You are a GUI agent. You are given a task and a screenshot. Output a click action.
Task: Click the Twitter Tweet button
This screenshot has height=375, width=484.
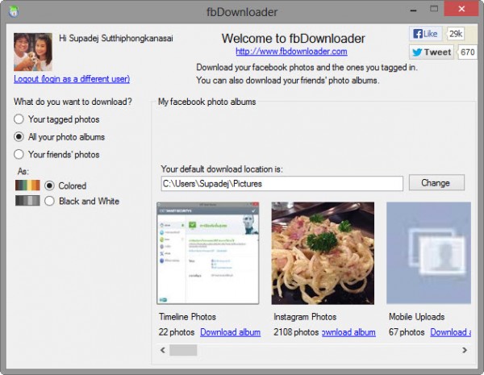pyautogui.click(x=432, y=52)
